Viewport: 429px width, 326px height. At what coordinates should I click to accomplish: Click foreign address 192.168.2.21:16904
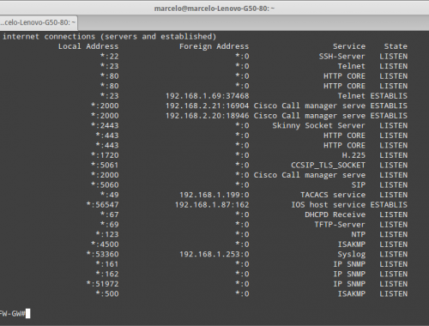208,106
